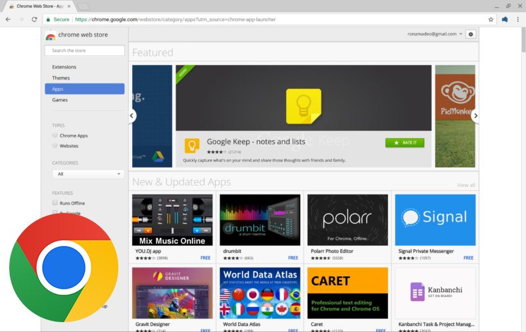Select the Apps section

(85, 89)
